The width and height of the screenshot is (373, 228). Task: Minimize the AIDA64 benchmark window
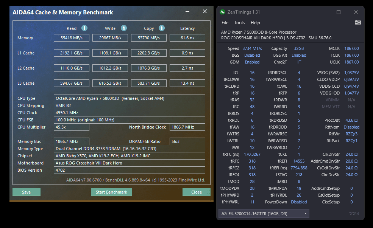click(x=187, y=11)
